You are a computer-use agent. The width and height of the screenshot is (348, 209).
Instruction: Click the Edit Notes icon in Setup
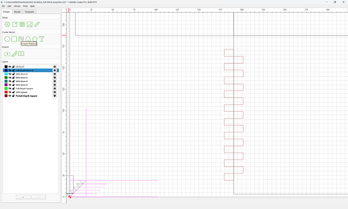click(x=15, y=24)
